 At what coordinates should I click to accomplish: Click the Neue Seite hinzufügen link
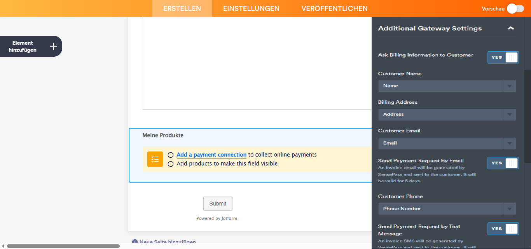[x=167, y=242]
